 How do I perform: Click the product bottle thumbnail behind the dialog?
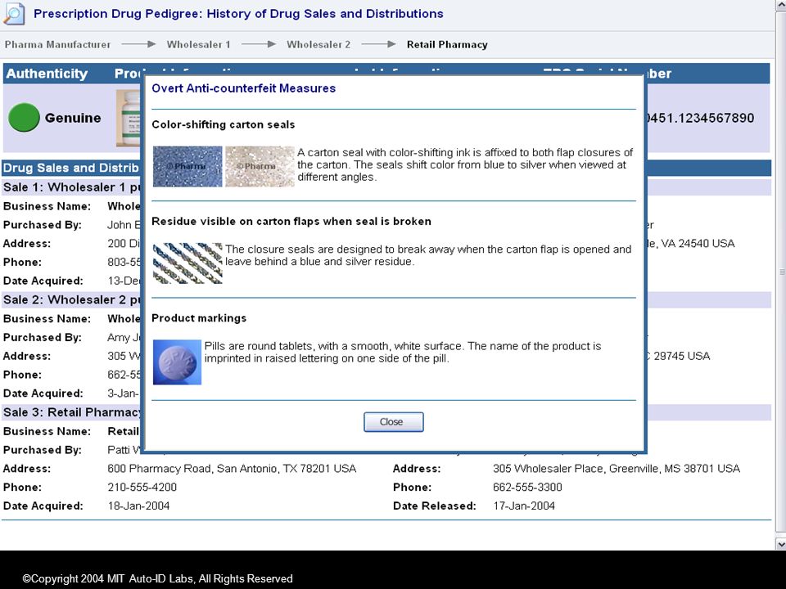pos(129,118)
